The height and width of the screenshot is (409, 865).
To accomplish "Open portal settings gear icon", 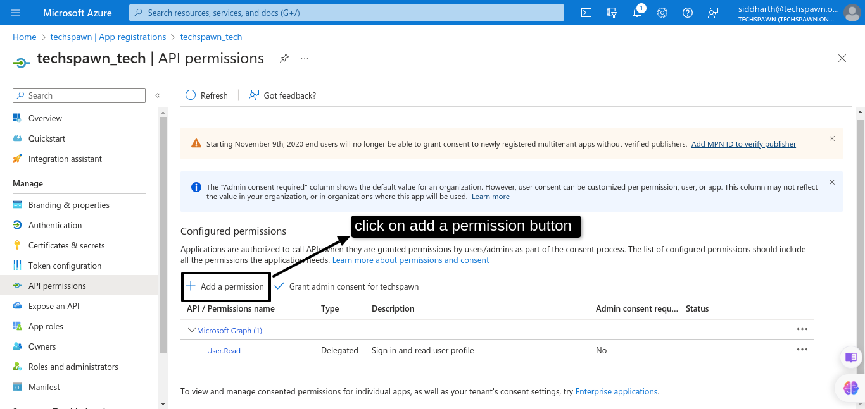I will 662,13.
